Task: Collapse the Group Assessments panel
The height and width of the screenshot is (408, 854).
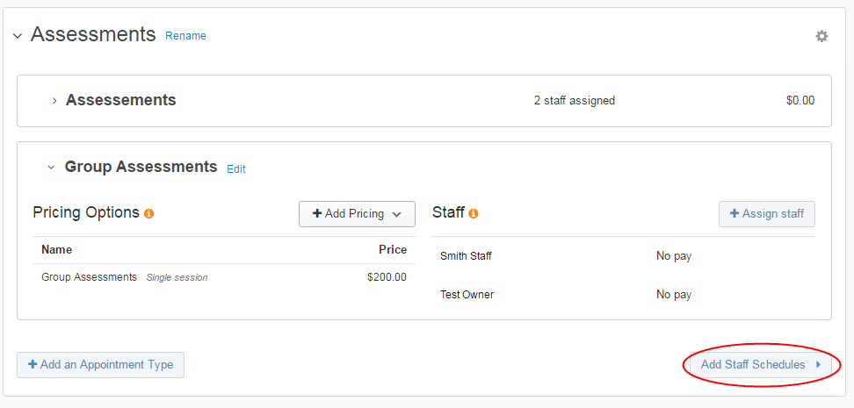Action: 51,168
